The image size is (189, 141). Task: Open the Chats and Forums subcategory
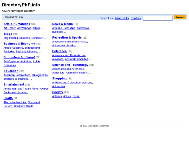pyautogui.click(x=34, y=102)
